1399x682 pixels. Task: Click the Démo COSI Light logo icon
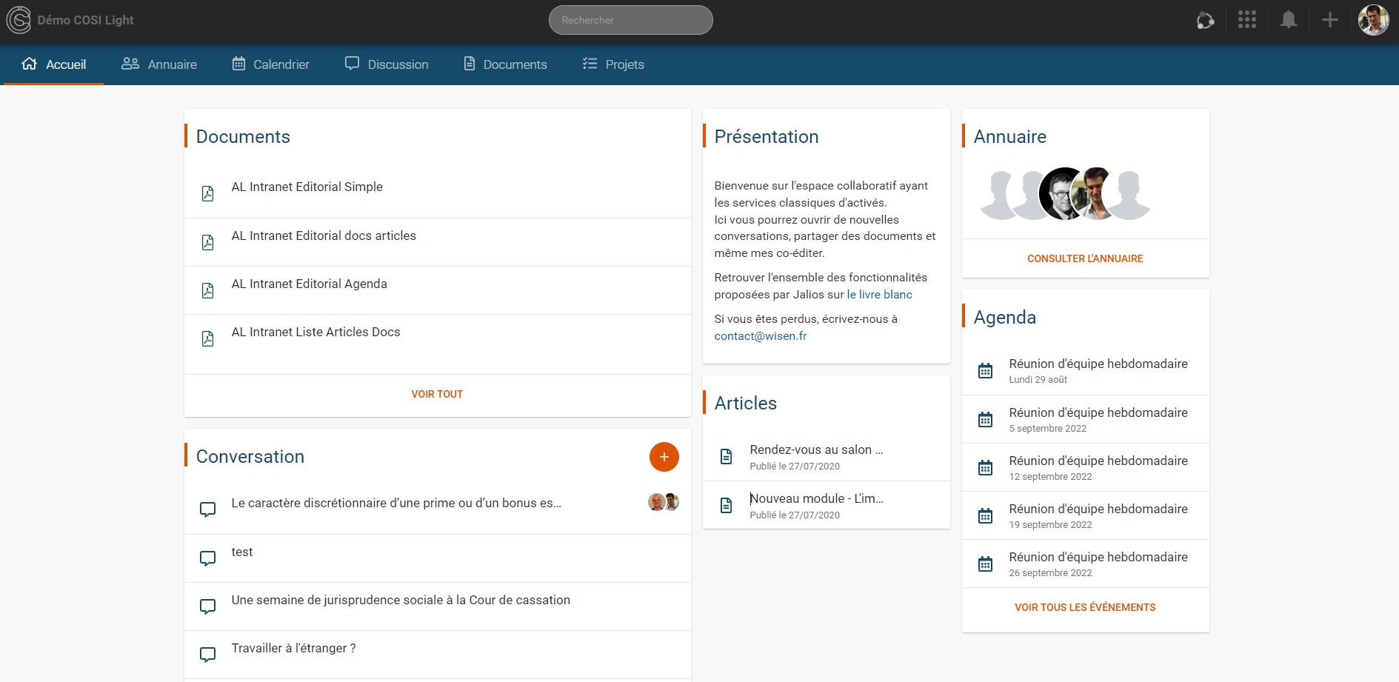point(19,20)
